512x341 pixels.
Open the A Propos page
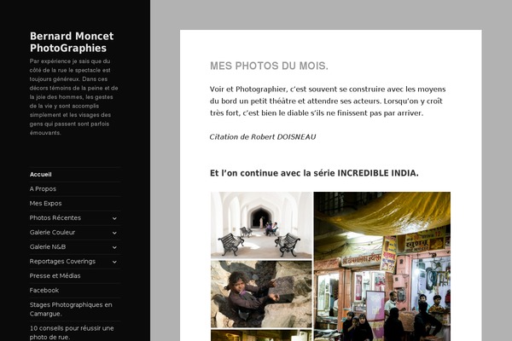point(43,188)
